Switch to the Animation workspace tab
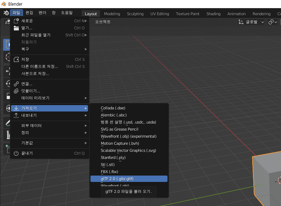The height and width of the screenshot is (206, 281). [236, 14]
